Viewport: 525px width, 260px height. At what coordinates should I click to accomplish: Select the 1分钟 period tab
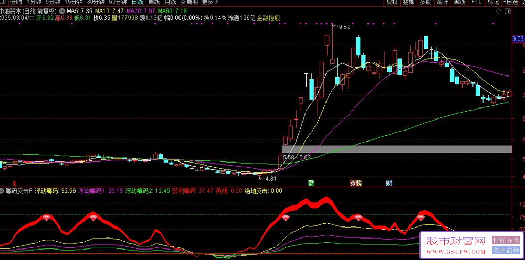[34, 2]
